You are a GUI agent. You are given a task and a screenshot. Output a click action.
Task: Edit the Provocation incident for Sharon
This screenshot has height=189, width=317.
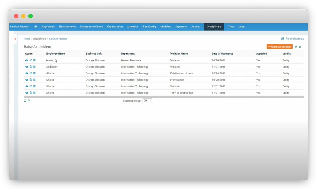pos(31,80)
